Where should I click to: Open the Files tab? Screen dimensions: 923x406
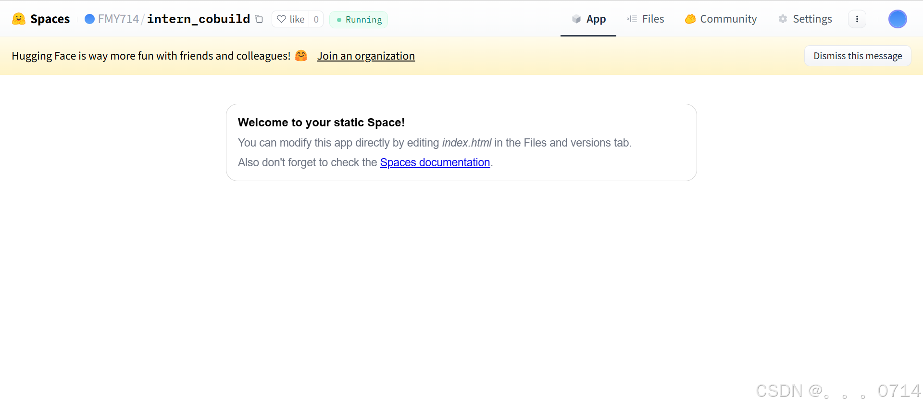(646, 19)
